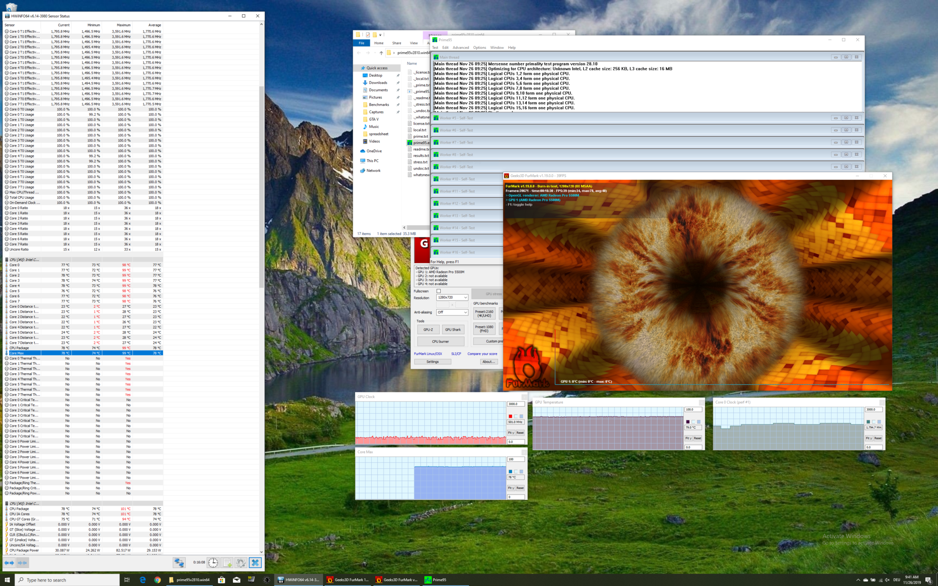The height and width of the screenshot is (586, 938).
Task: Open Chrome from the taskbar
Action: (x=157, y=580)
